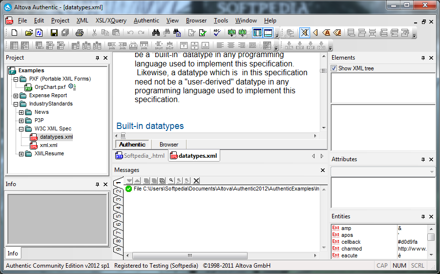Select the cellback entity row
The height and width of the screenshot is (274, 440).
pos(379,242)
